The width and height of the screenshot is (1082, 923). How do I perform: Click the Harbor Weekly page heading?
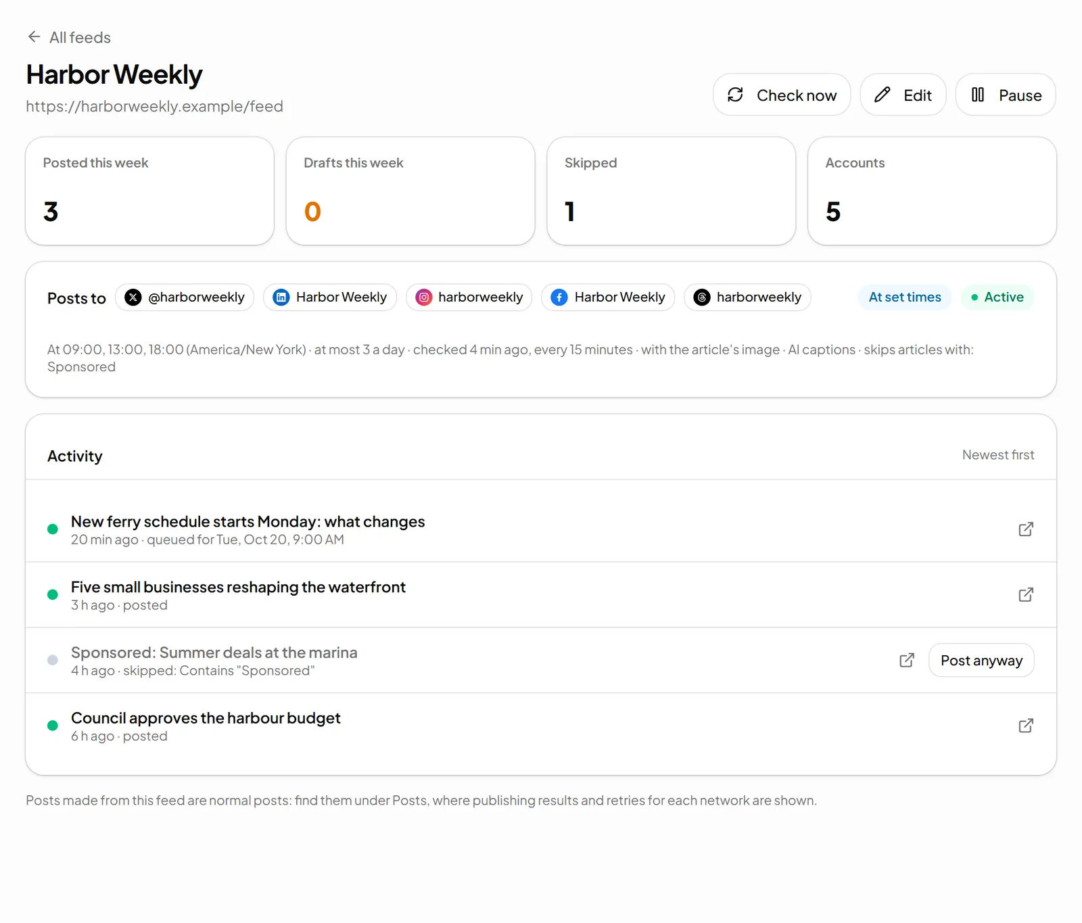click(x=114, y=74)
